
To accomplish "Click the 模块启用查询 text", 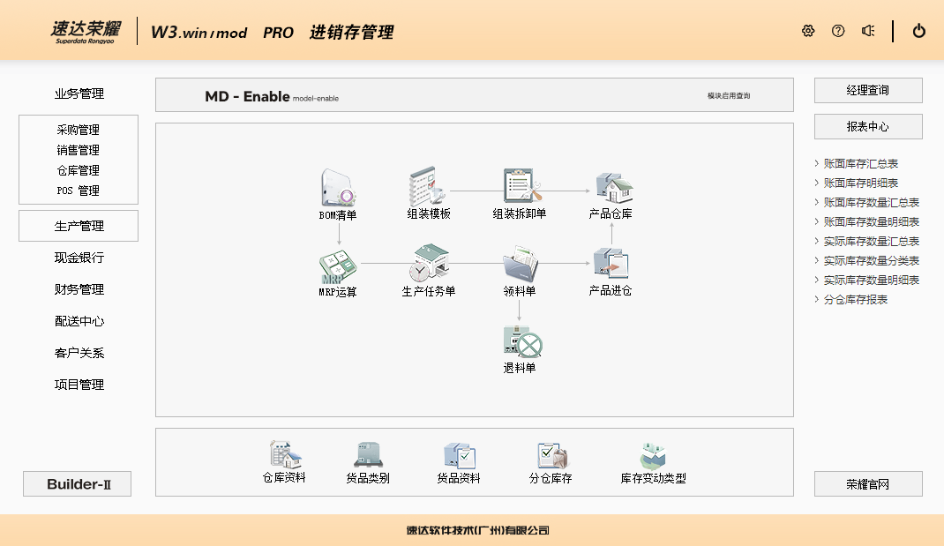I will (x=729, y=96).
